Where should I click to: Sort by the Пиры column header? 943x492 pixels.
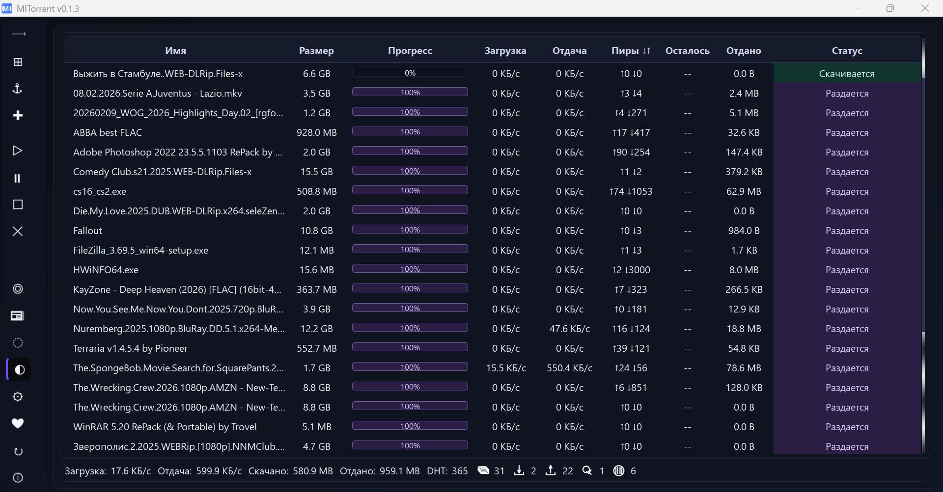[x=631, y=51]
